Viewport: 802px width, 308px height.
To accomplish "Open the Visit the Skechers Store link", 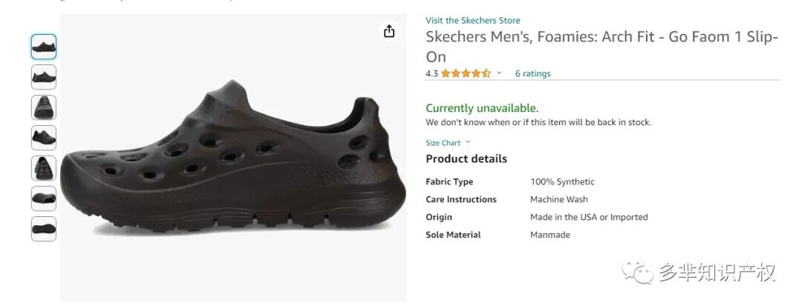I will click(472, 21).
